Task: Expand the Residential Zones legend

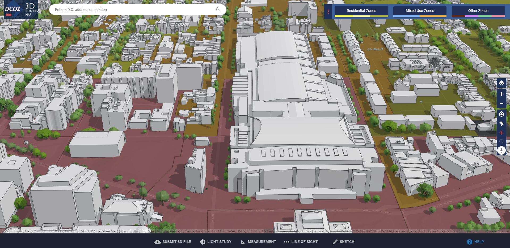Action: (361, 11)
